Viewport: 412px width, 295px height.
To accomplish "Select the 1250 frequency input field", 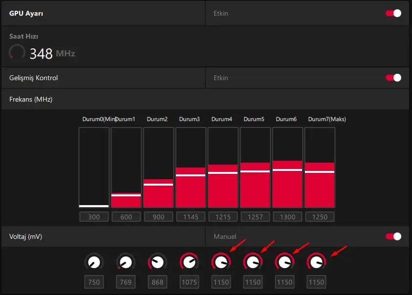I will click(x=320, y=217).
